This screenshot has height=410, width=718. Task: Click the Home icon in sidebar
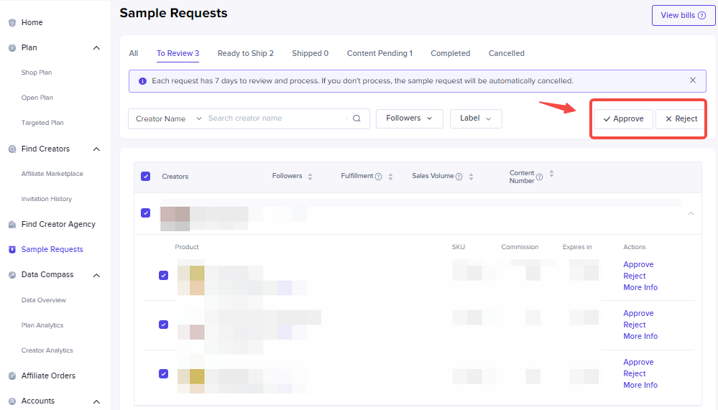point(12,23)
